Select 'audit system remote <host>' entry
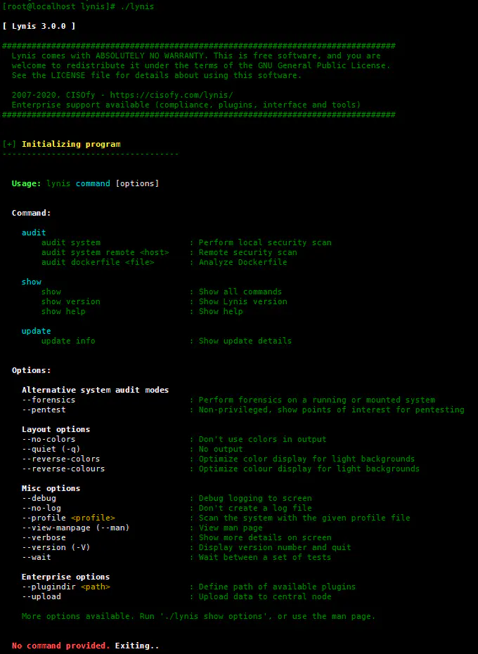 click(x=105, y=252)
